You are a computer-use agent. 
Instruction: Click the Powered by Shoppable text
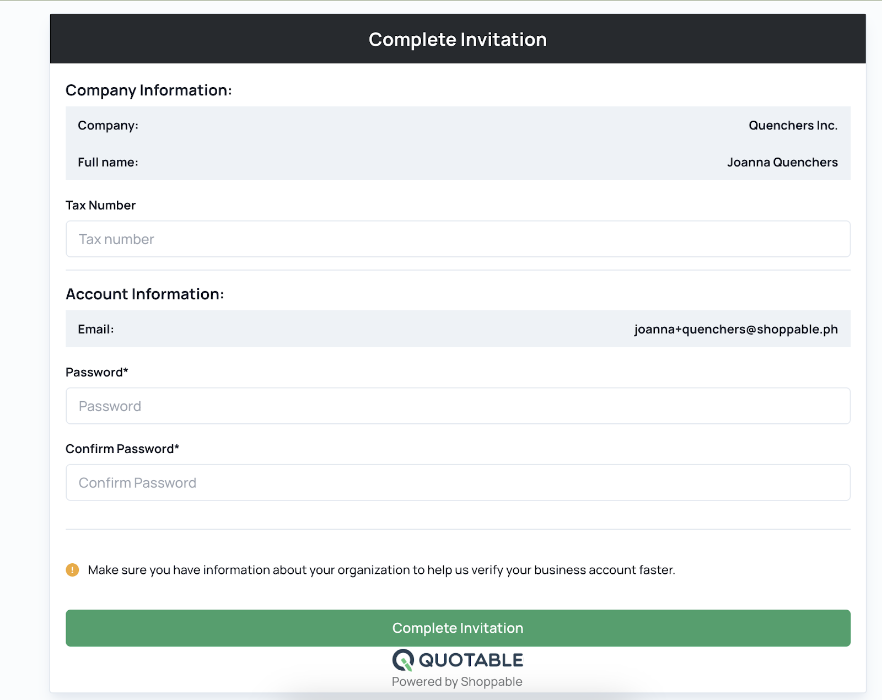(x=457, y=682)
